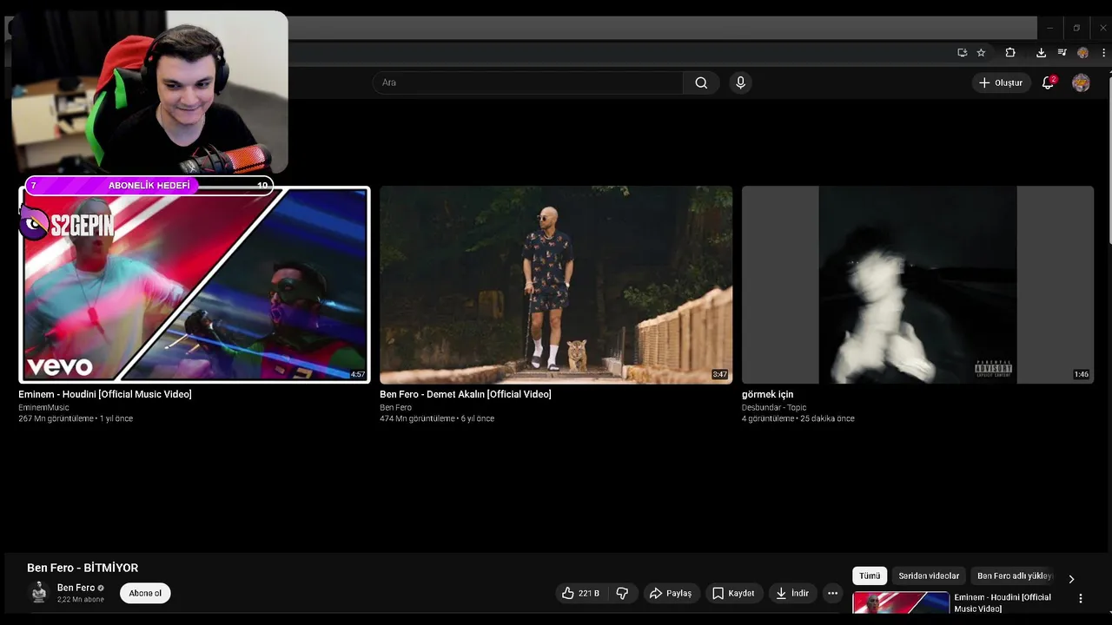1112x625 pixels.
Task: Click the title Eminem - Houdini [Official Music Video]
Action: point(105,394)
